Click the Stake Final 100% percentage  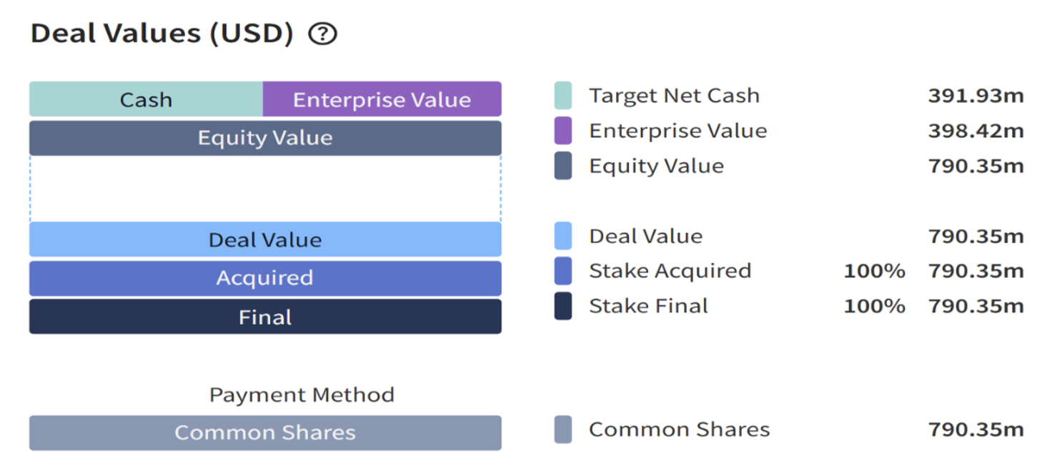tap(874, 306)
